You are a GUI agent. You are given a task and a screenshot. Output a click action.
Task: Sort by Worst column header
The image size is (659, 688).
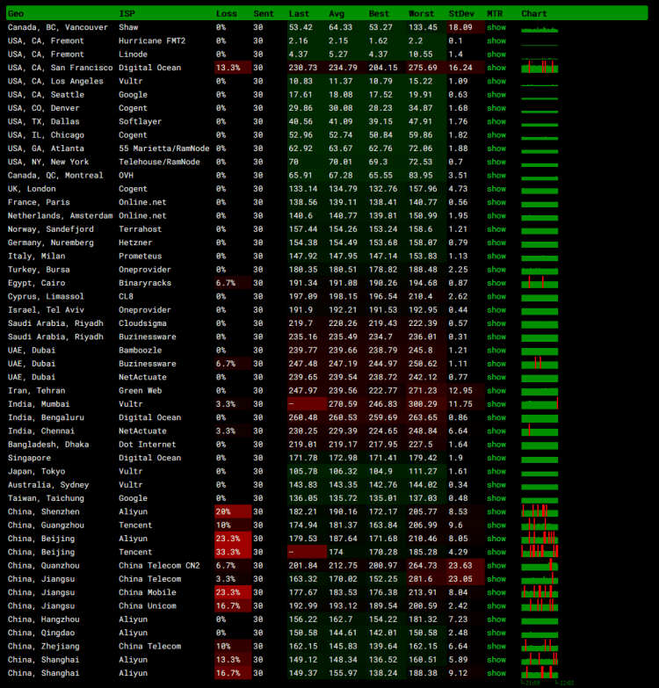coord(421,13)
